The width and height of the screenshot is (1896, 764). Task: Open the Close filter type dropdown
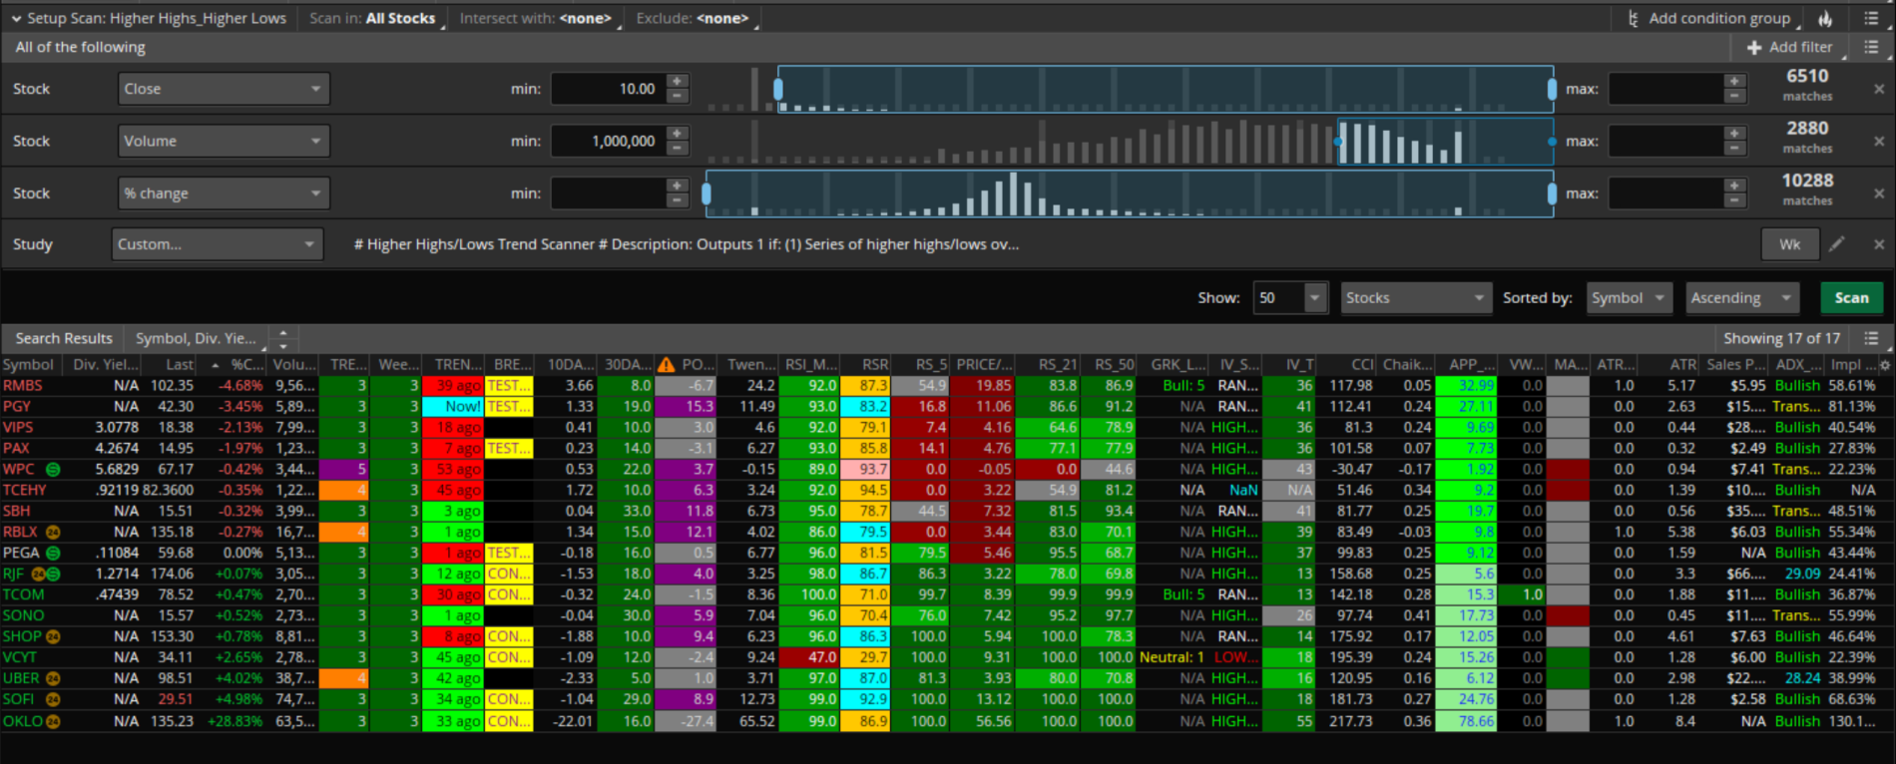tap(224, 89)
